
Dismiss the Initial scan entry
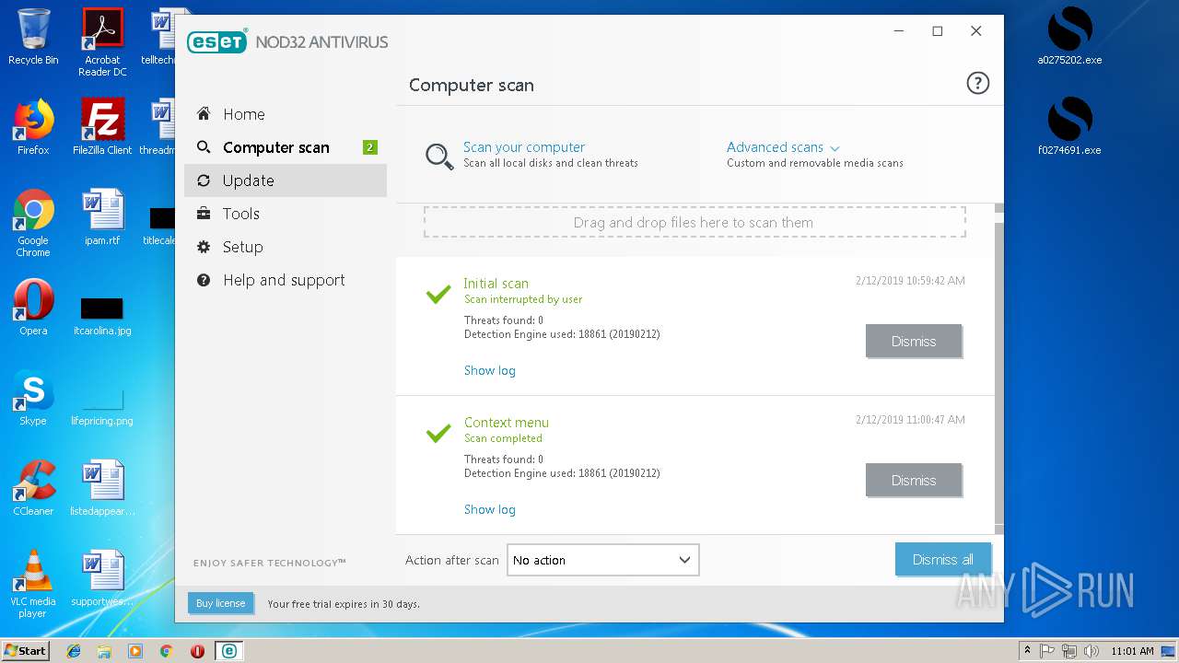tap(914, 341)
